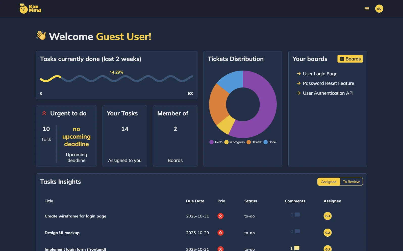Toggle Done legend item

(x=270, y=142)
